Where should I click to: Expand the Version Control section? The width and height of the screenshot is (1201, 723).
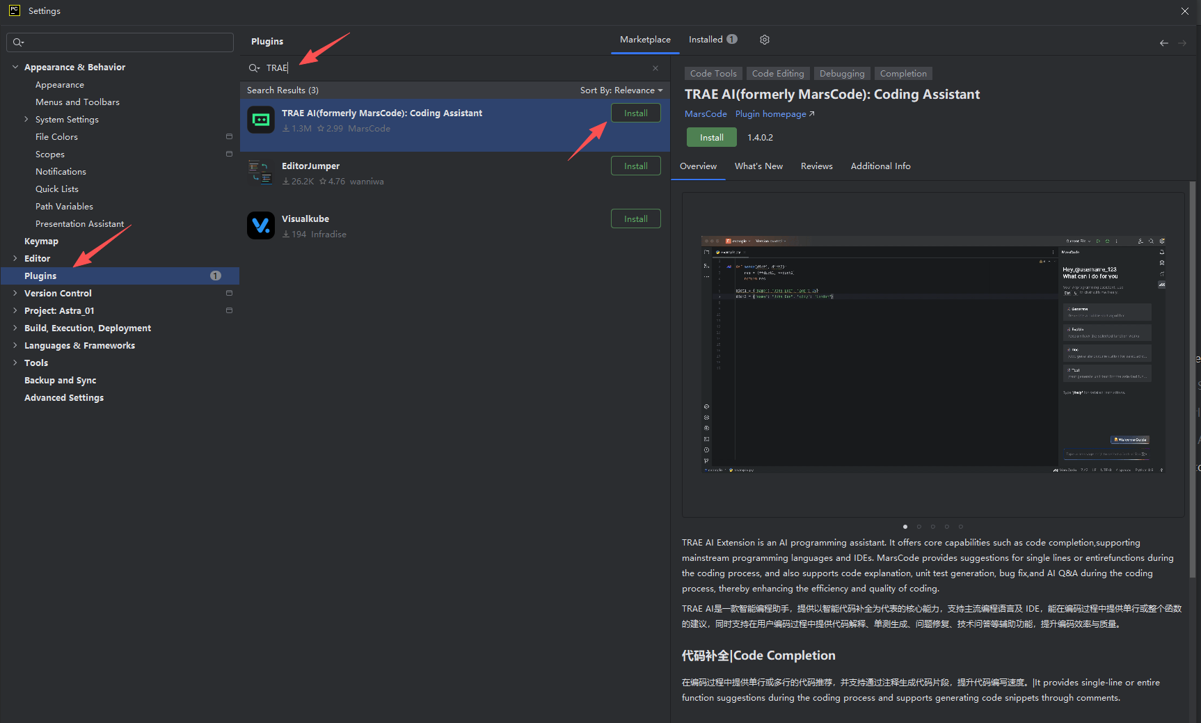pos(15,293)
